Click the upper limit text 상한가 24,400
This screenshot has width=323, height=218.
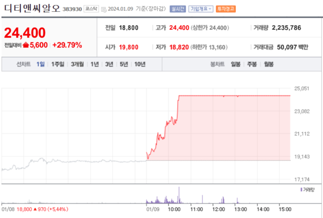210,27
